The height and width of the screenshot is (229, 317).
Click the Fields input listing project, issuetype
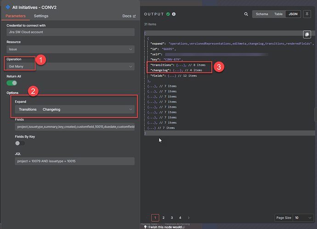click(74, 127)
